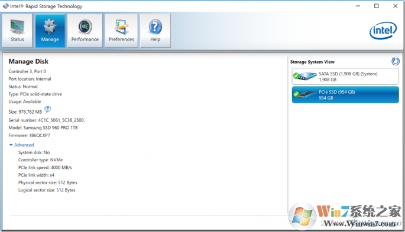This screenshot has height=232, width=405.
Task: Select SATA SSD (1,908 GB) System disk
Action: pos(345,77)
